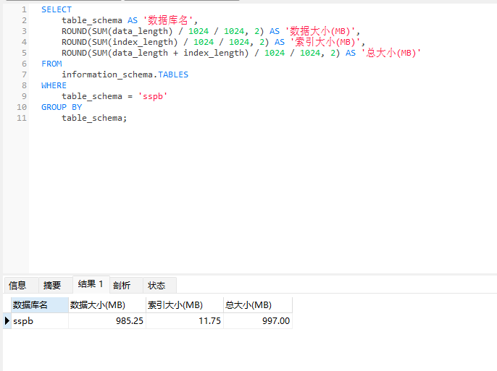Click information_schema.TABLES in the query
This screenshot has width=497, height=371.
pyautogui.click(x=125, y=74)
